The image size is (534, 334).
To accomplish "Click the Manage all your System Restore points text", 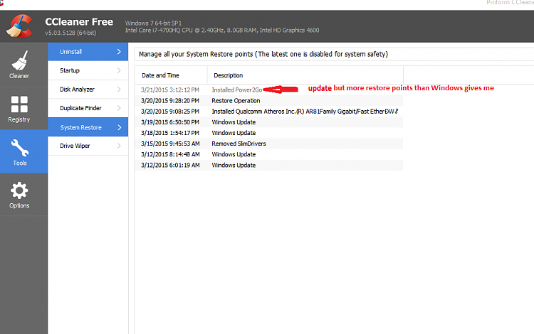I will [263, 55].
